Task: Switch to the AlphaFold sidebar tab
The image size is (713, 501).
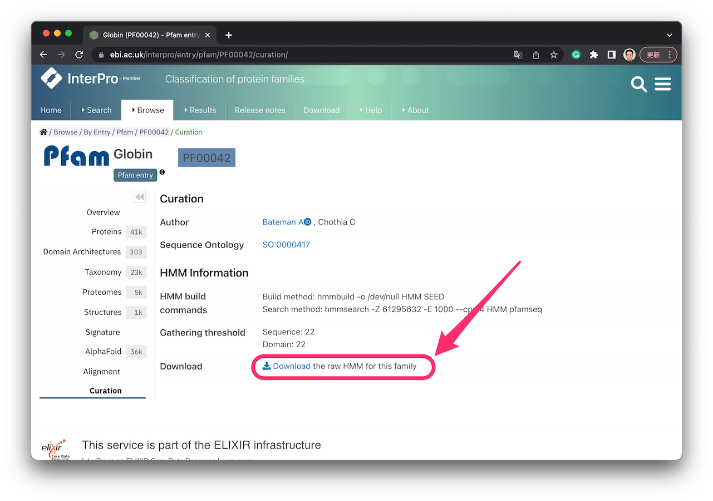Action: [103, 352]
